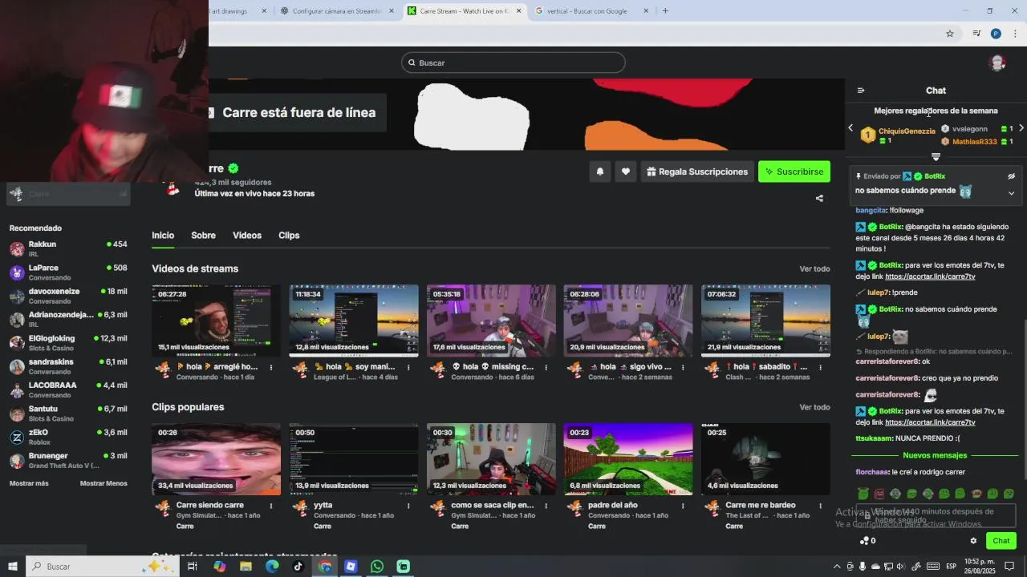Open options menu for 'hola arreglé' video

pyautogui.click(x=271, y=368)
